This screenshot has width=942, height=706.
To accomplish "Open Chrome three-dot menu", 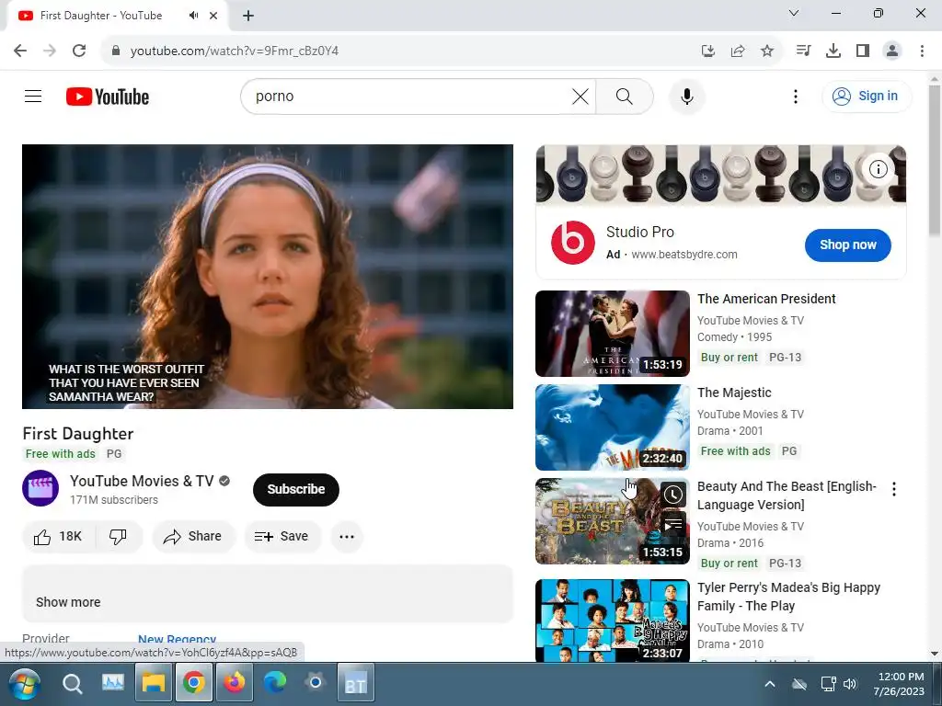I will [922, 51].
